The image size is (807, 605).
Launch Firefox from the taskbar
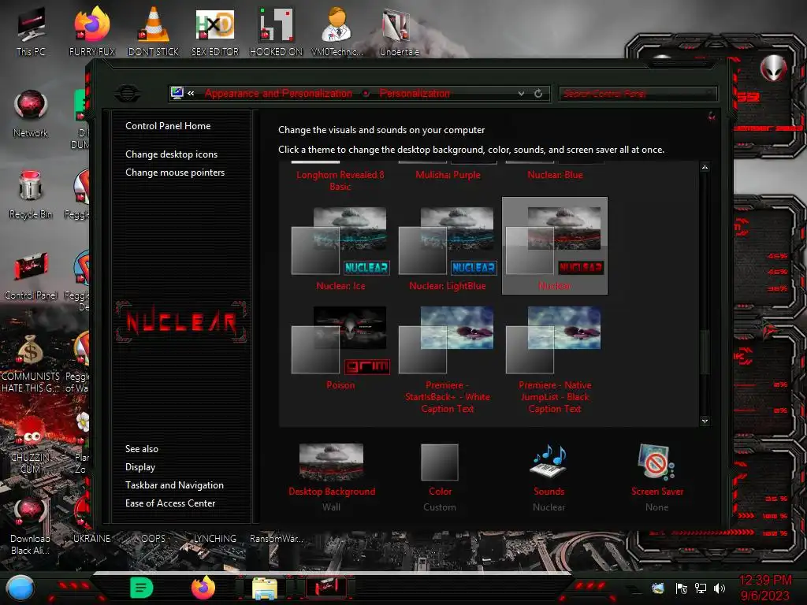(x=203, y=588)
